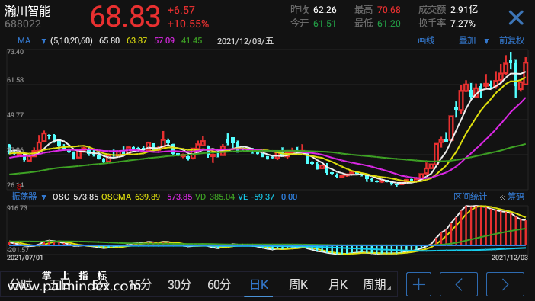This screenshot has width=535, height=301.
Task: Click the chart start date 2021/07/01
Action: [25, 258]
